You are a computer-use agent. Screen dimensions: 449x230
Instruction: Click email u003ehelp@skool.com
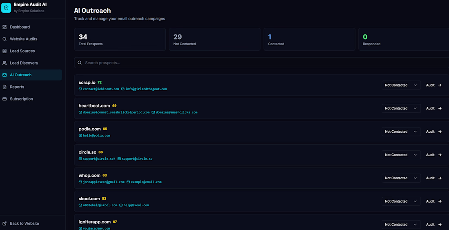(100, 205)
